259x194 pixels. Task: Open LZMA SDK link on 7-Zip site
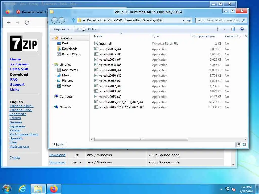(19, 69)
